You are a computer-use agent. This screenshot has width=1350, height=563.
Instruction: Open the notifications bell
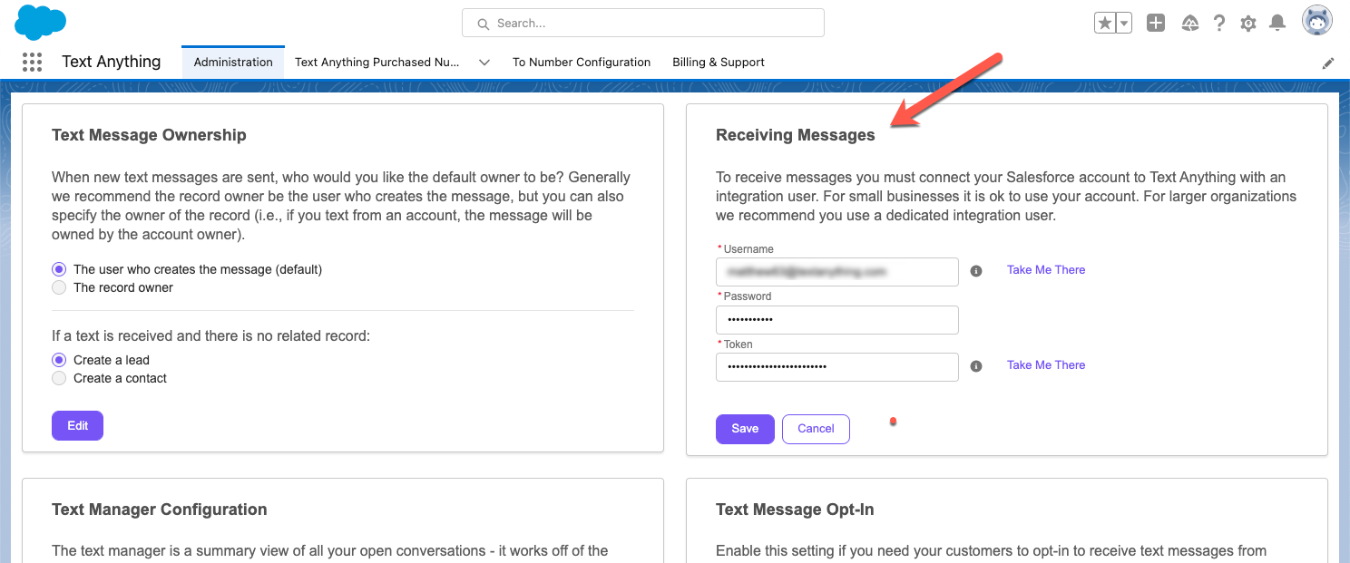pyautogui.click(x=1277, y=24)
